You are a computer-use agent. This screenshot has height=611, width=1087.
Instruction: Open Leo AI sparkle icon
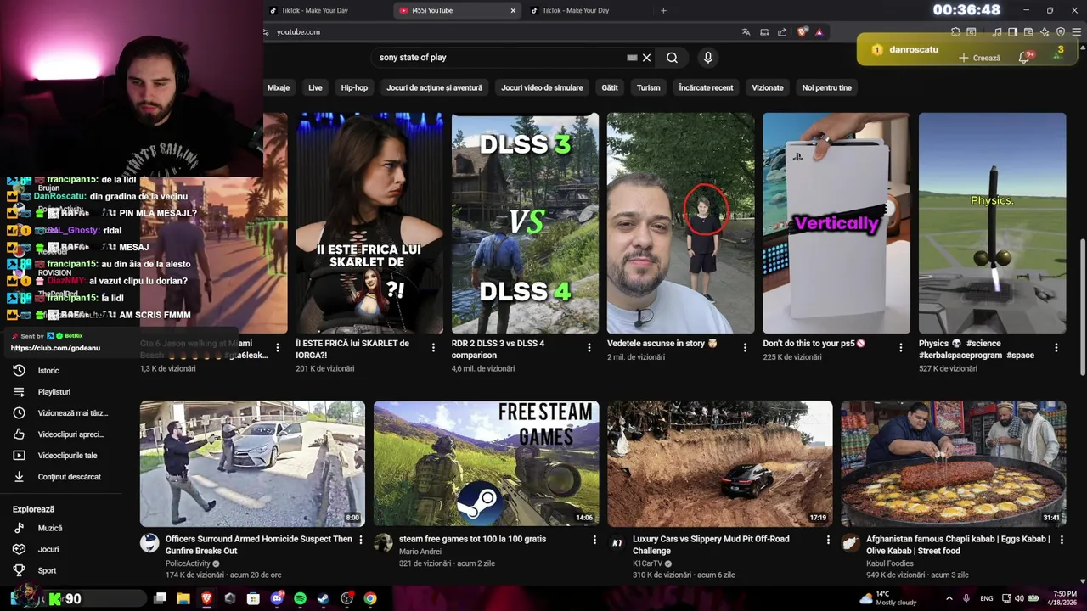coord(1045,32)
